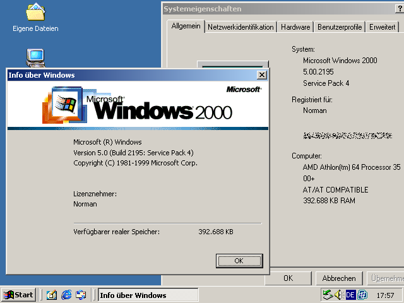The image size is (404, 303).
Task: Switch to the Hardware tab
Action: click(x=295, y=27)
